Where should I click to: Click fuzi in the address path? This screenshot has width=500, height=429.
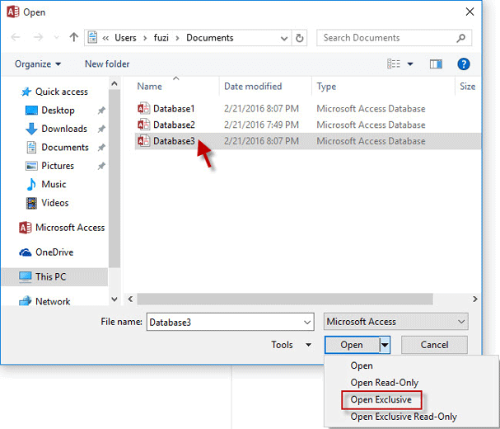161,38
